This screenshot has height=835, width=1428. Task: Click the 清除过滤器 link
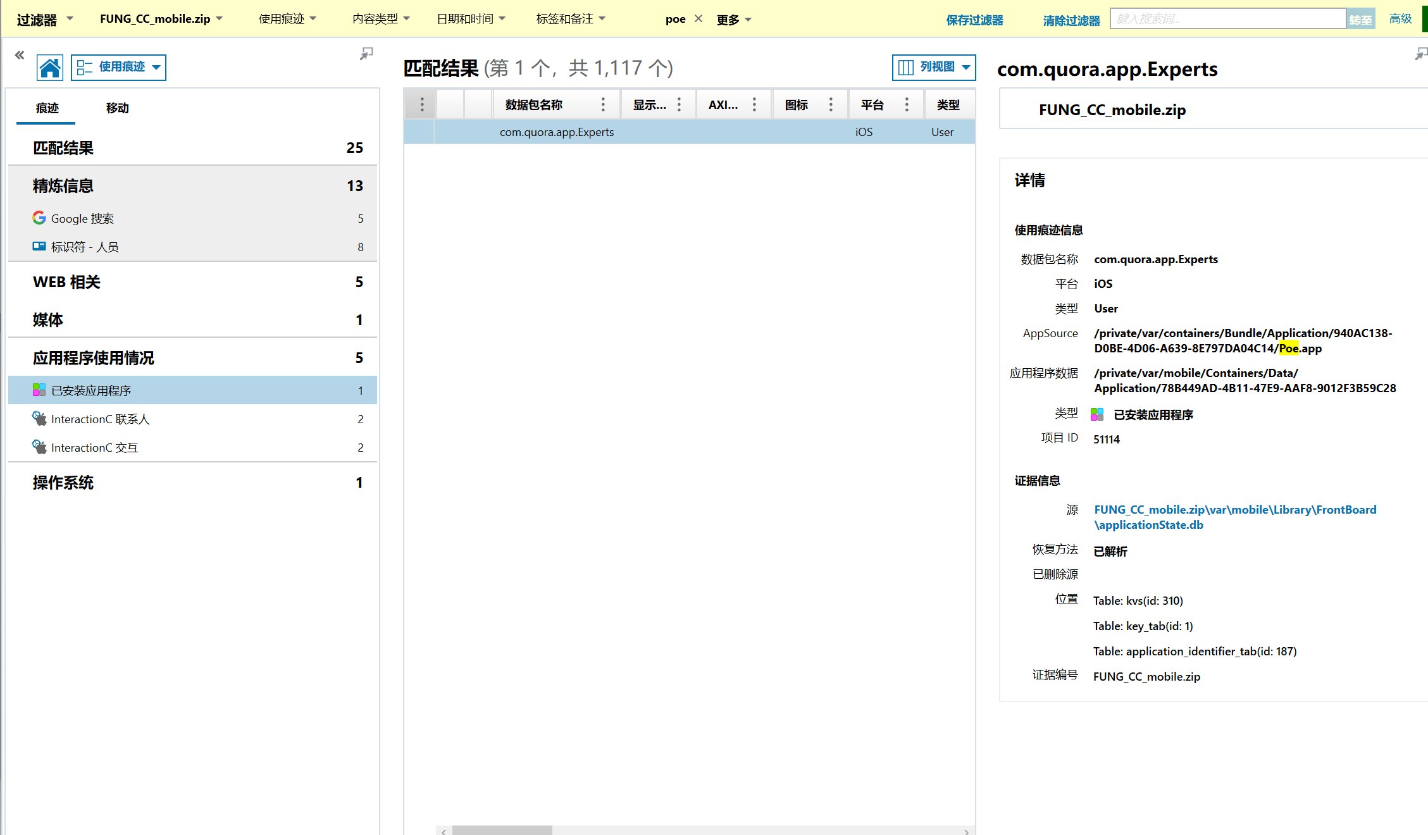point(1071,20)
